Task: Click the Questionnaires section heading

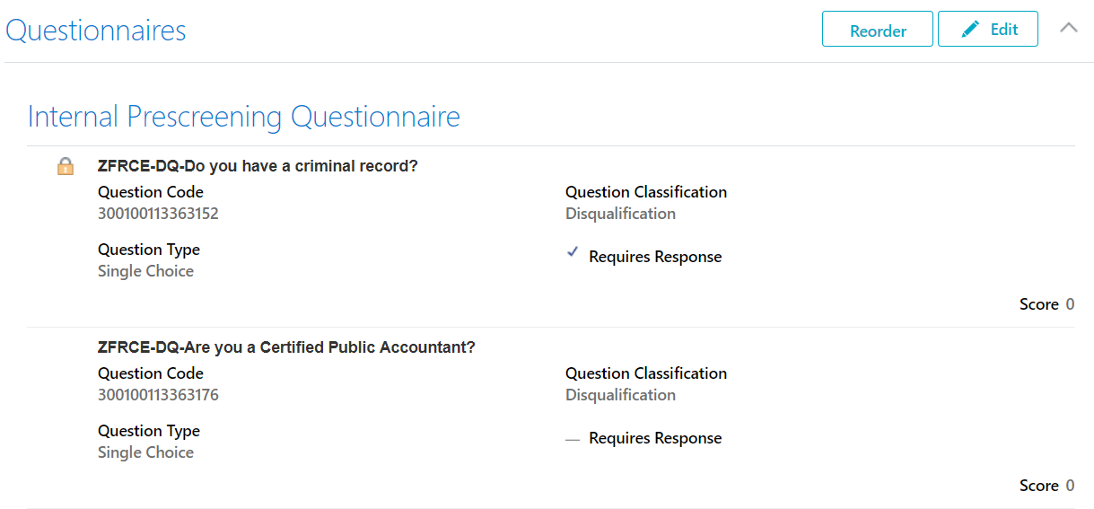Action: [96, 31]
